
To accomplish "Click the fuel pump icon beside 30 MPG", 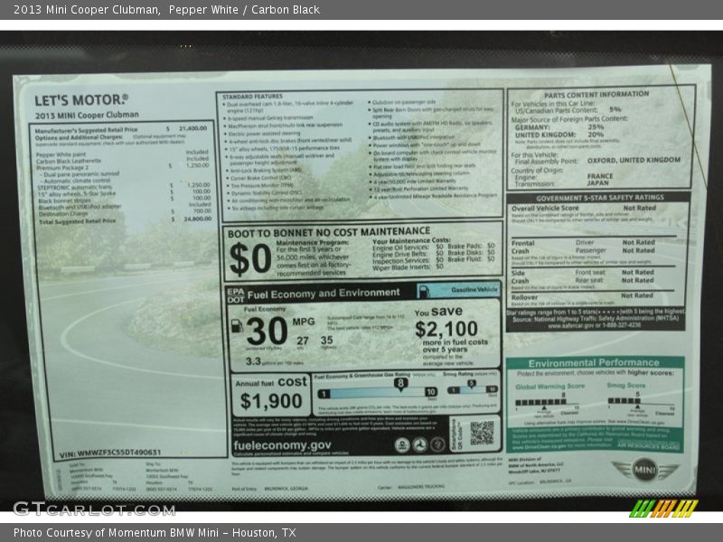I will click(x=237, y=326).
